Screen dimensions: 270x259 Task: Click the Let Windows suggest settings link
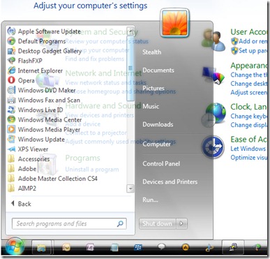(248, 149)
